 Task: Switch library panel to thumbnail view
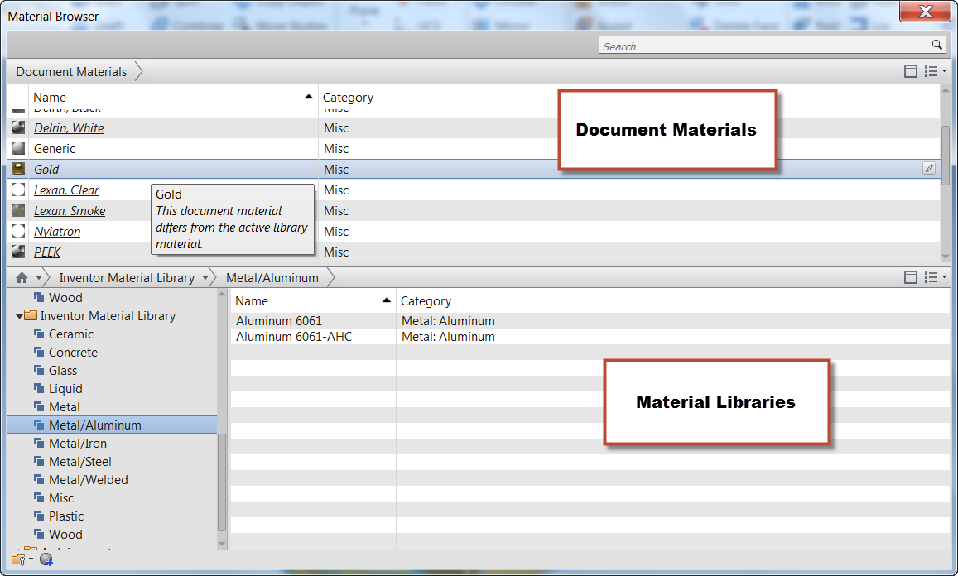911,277
